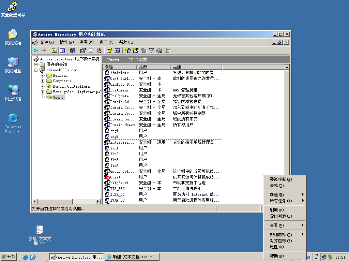The image size is (349, 262).
Task: Switch to the 新建 文本文档.txt taskbar window
Action: (x=132, y=257)
